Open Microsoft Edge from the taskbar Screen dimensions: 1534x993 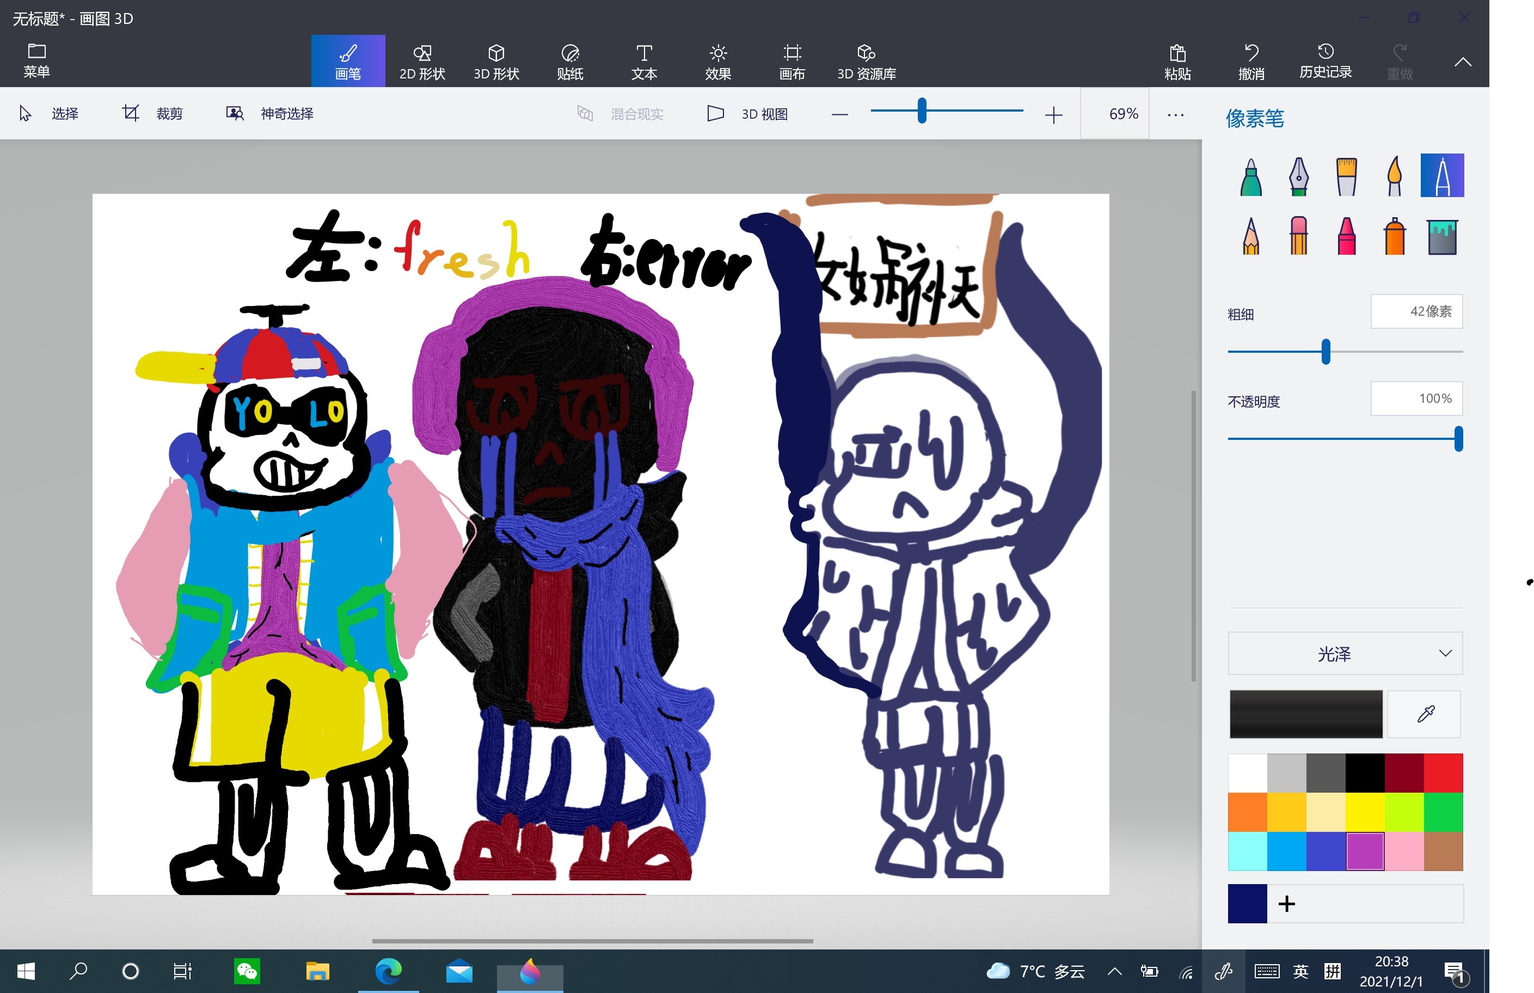388,971
